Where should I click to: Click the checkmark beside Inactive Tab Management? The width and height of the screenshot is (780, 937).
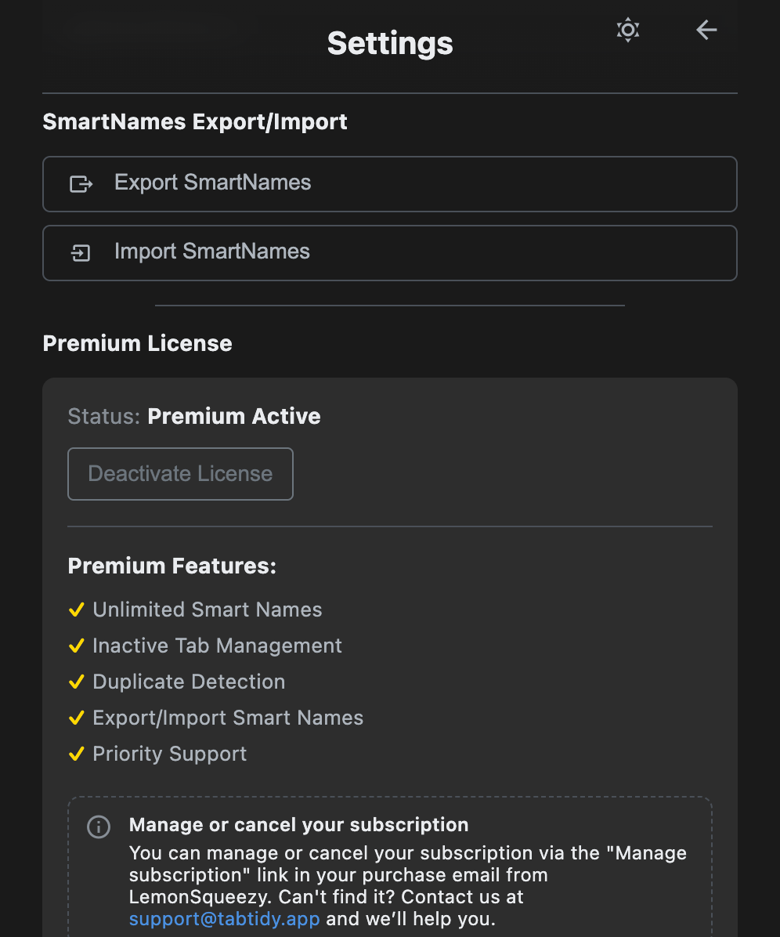77,646
